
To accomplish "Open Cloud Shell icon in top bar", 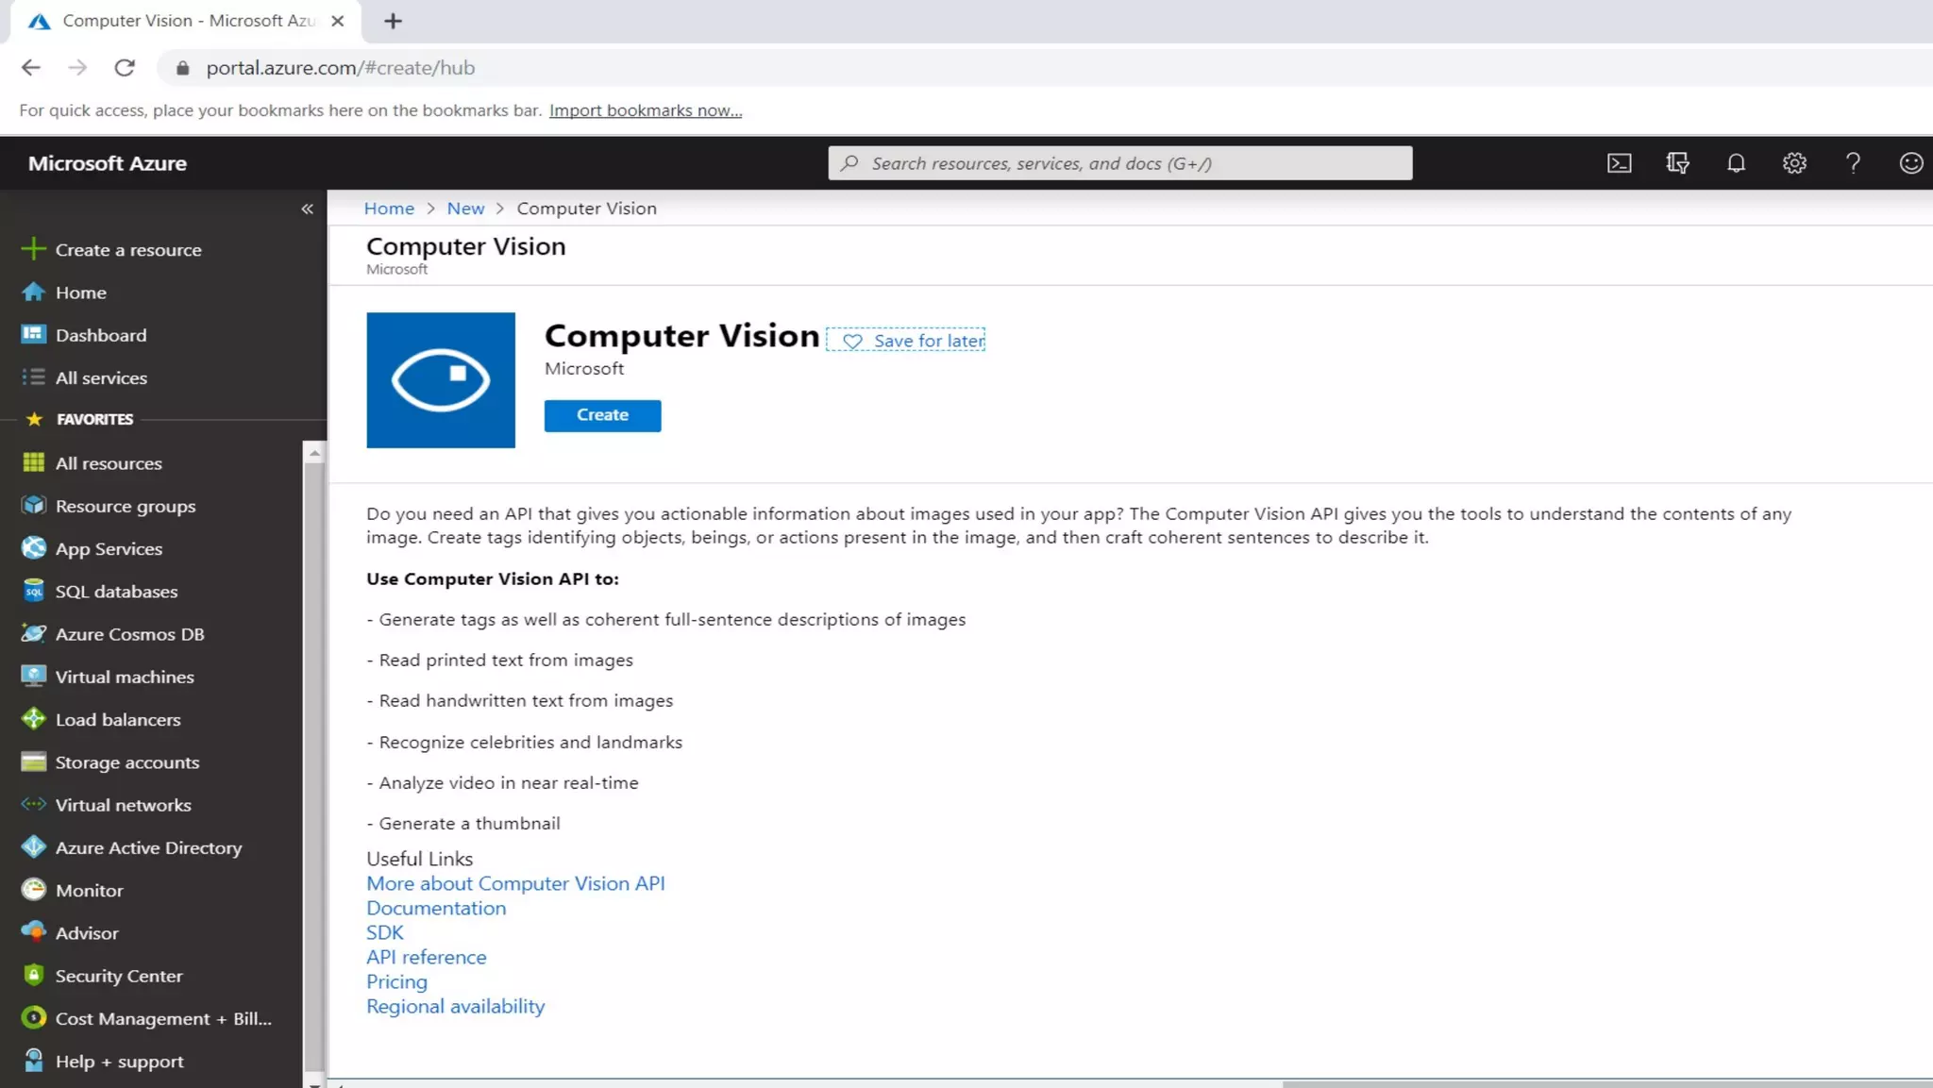I will tap(1619, 163).
